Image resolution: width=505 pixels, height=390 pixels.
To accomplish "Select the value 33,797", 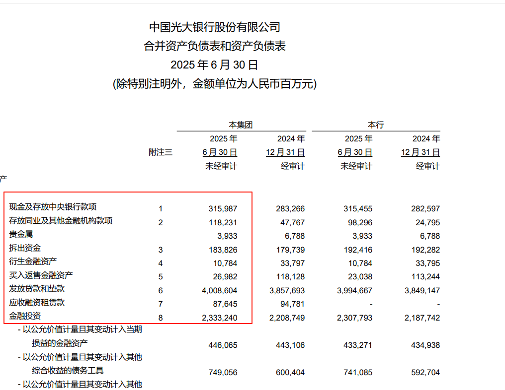I will pyautogui.click(x=292, y=263).
